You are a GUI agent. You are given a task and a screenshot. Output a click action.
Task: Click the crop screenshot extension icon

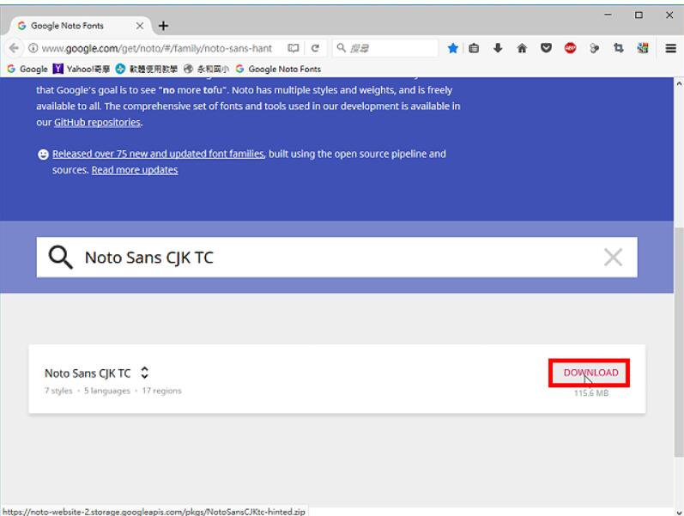[x=618, y=48]
